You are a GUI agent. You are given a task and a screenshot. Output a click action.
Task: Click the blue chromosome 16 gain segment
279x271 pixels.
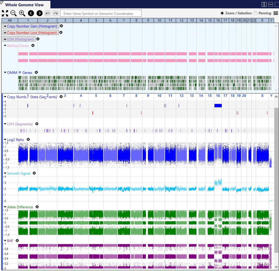pos(218,106)
